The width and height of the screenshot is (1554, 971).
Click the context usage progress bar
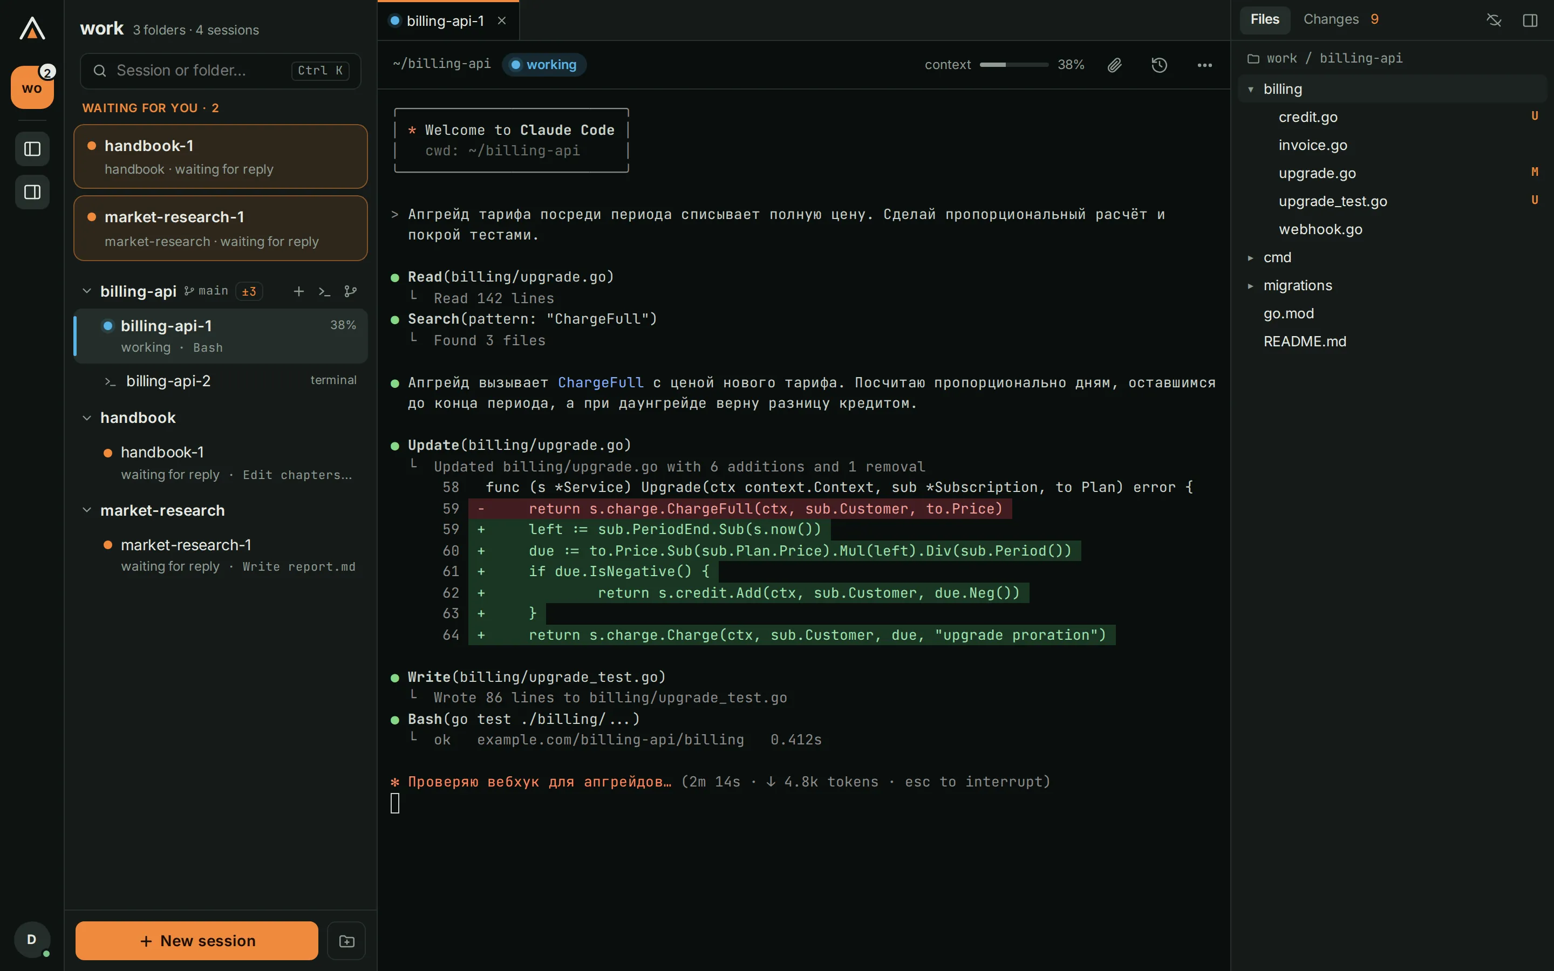[x=1013, y=65]
